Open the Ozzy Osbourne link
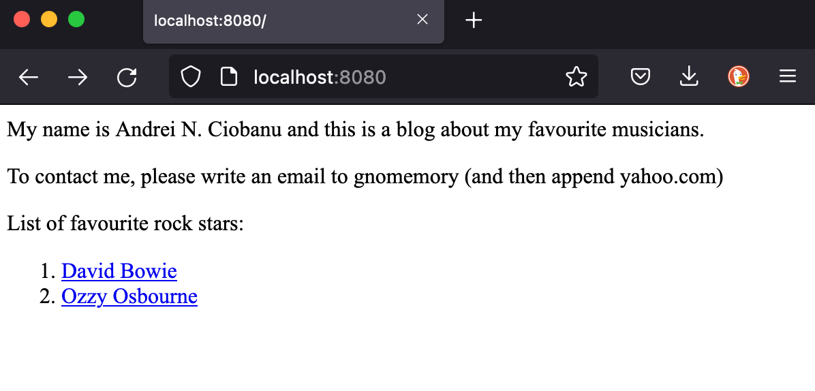The image size is (815, 391). pos(129,297)
